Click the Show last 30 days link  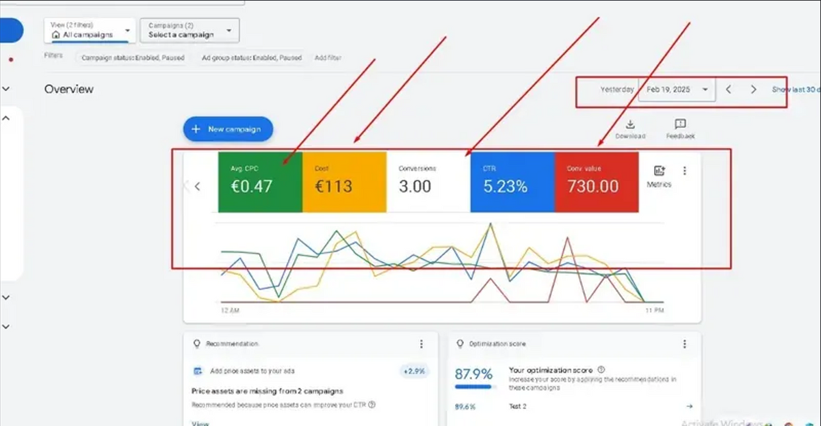click(796, 90)
